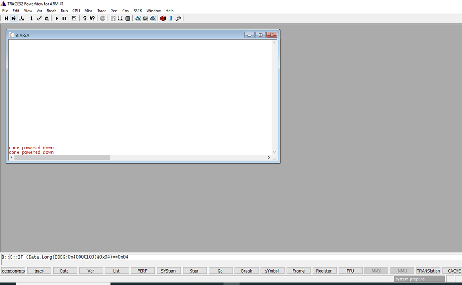Open the chip register view icon

point(128,18)
